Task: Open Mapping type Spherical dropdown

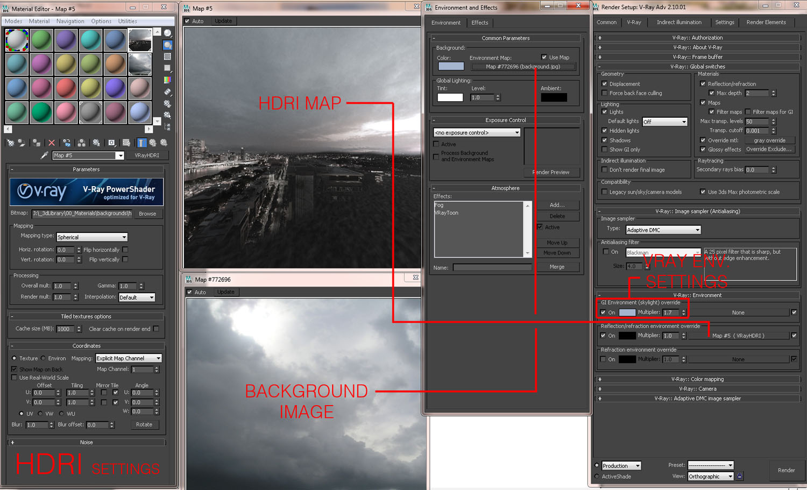Action: tap(92, 237)
